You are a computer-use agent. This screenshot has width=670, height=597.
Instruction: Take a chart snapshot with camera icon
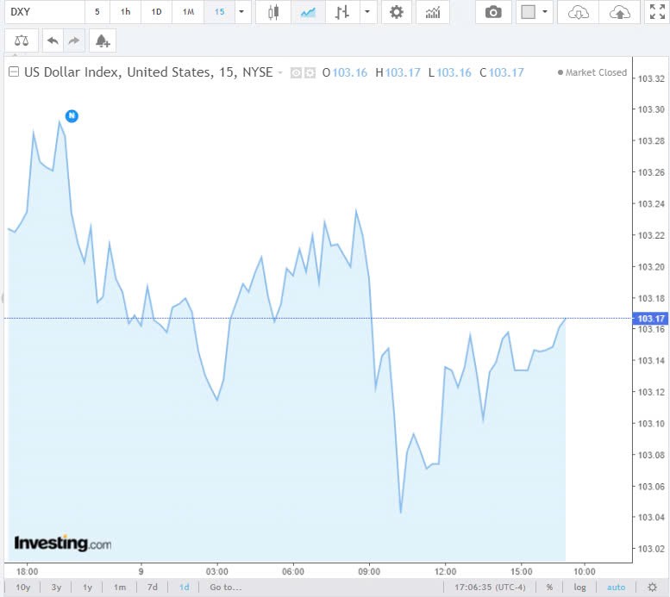pos(493,12)
